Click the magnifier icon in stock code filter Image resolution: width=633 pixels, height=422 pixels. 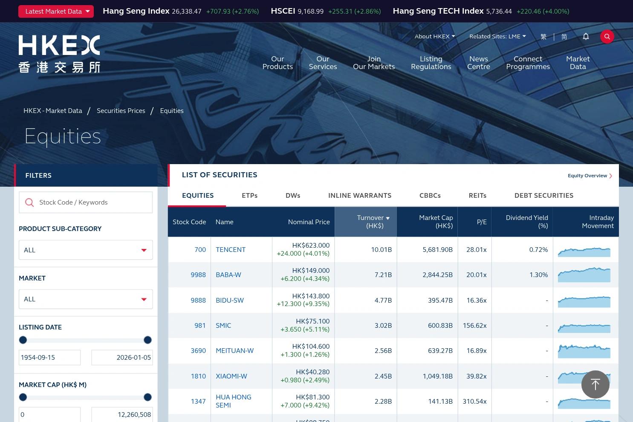29,202
